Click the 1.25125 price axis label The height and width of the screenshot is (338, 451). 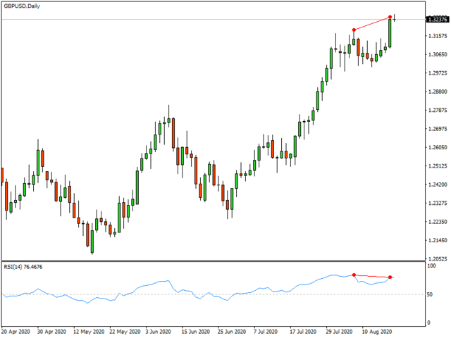(438, 166)
